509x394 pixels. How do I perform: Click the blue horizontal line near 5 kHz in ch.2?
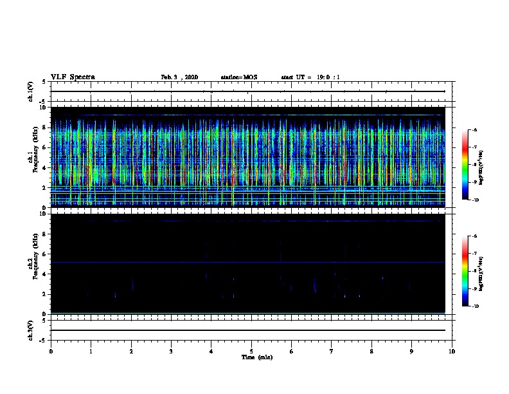point(248,262)
